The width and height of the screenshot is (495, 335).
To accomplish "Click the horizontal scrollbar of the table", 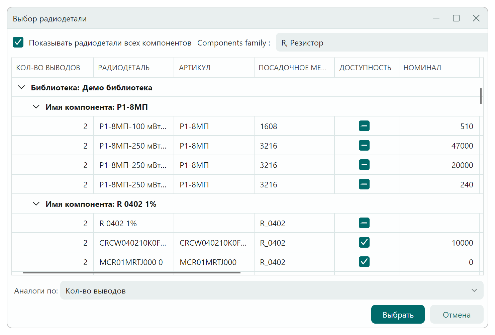I will (131, 273).
